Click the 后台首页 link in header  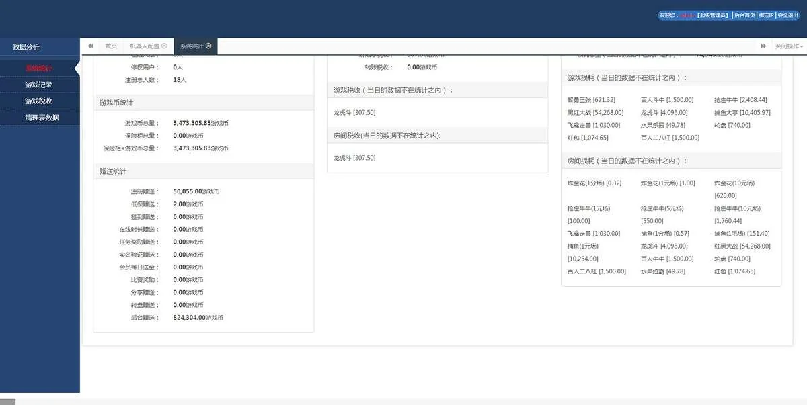coord(744,15)
